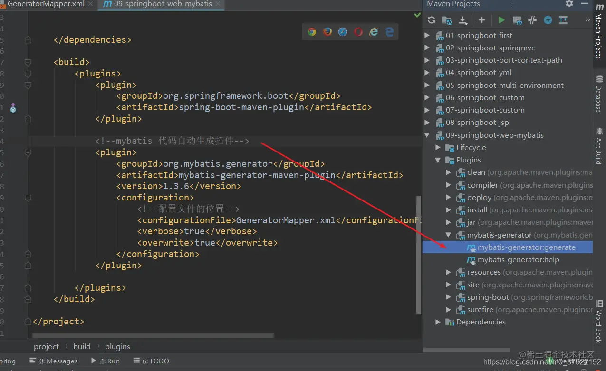
Task: Click Generate Sources and Update Folders icon
Action: (x=447, y=20)
